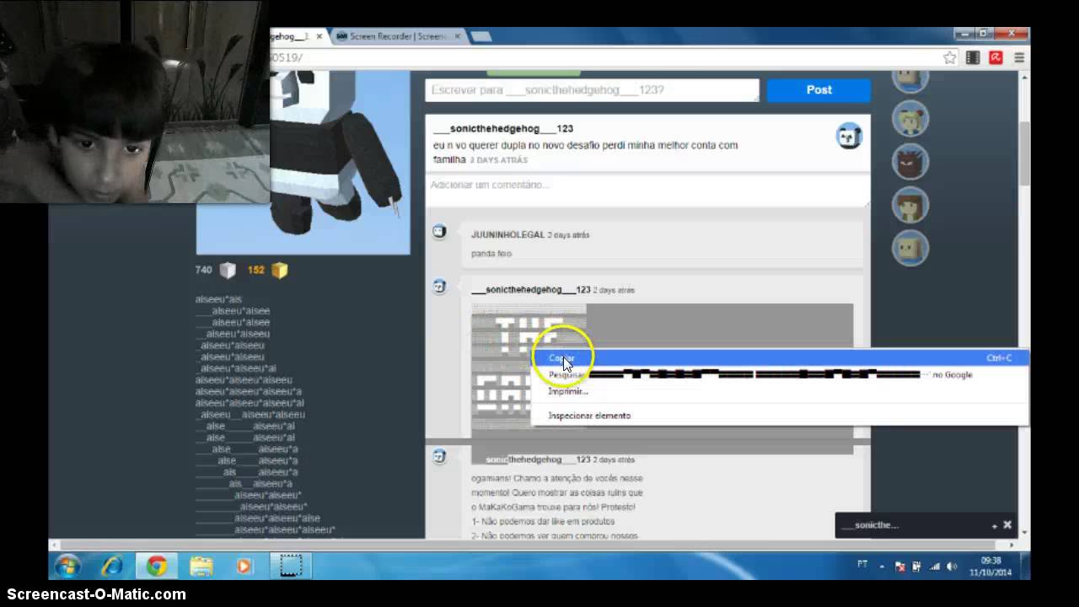The image size is (1079, 607).
Task: Click the screen recorder taskbar icon
Action: 290,566
